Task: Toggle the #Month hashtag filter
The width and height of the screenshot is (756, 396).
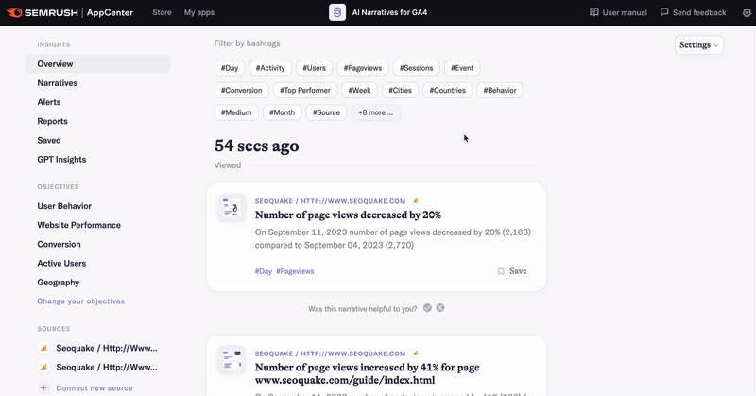Action: tap(282, 112)
